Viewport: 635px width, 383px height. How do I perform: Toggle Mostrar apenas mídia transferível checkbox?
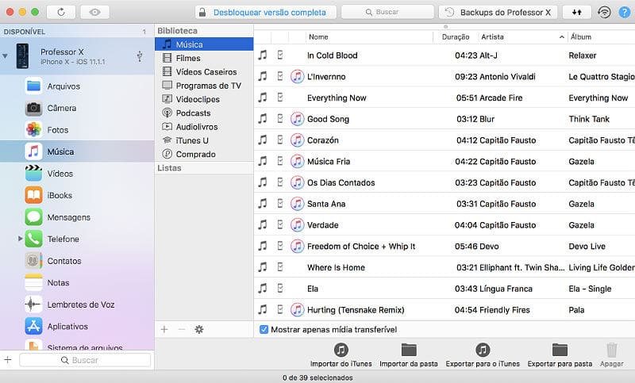pyautogui.click(x=264, y=330)
